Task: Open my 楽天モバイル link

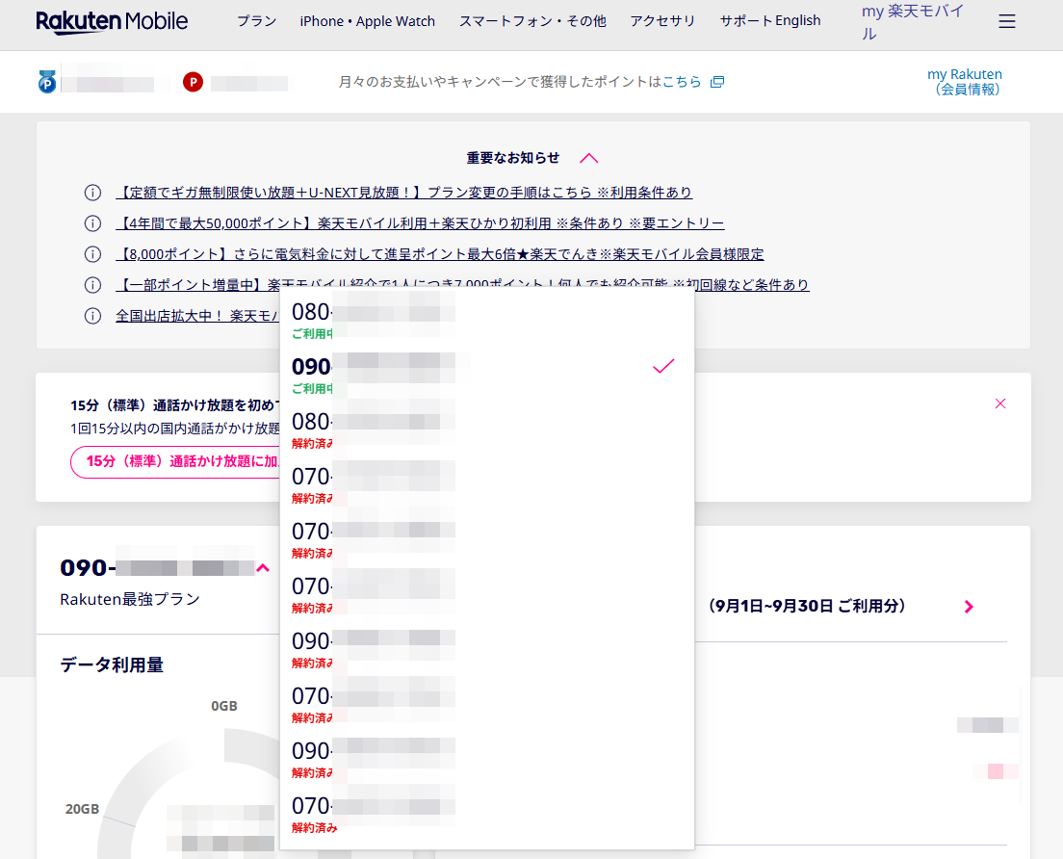Action: pyautogui.click(x=913, y=22)
